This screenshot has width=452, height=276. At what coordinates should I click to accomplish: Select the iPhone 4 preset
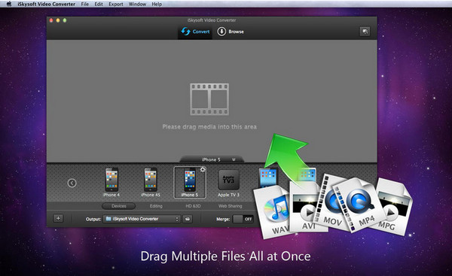pyautogui.click(x=111, y=182)
